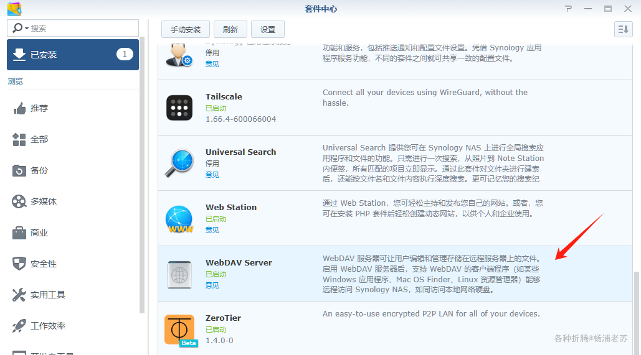This screenshot has height=355, width=641.
Task: Click Tailscale version 1.66.4-600066004 text
Action: [241, 119]
